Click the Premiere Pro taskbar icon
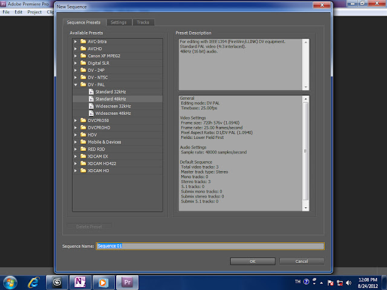 click(x=127, y=283)
